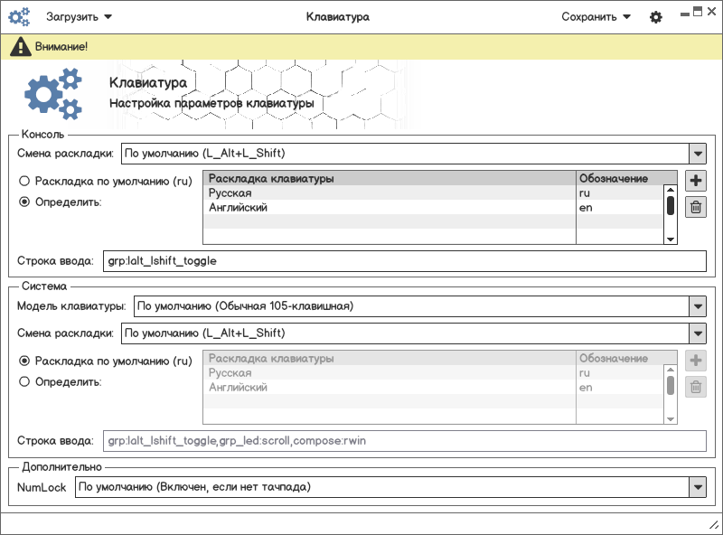Minimize the Клавиатура window
Screen dimensions: 723x535
click(684, 12)
